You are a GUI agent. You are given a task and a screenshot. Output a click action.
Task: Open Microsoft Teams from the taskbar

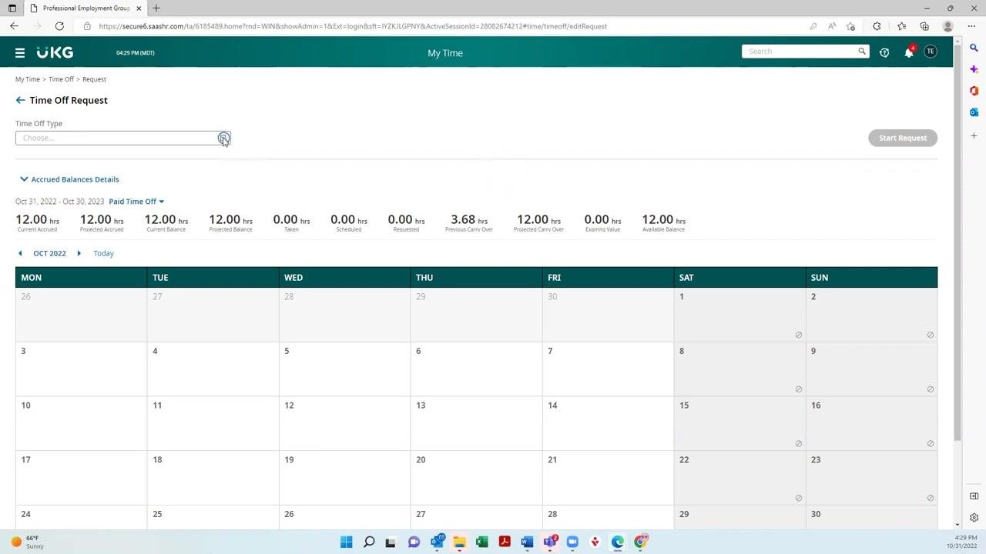coord(550,542)
